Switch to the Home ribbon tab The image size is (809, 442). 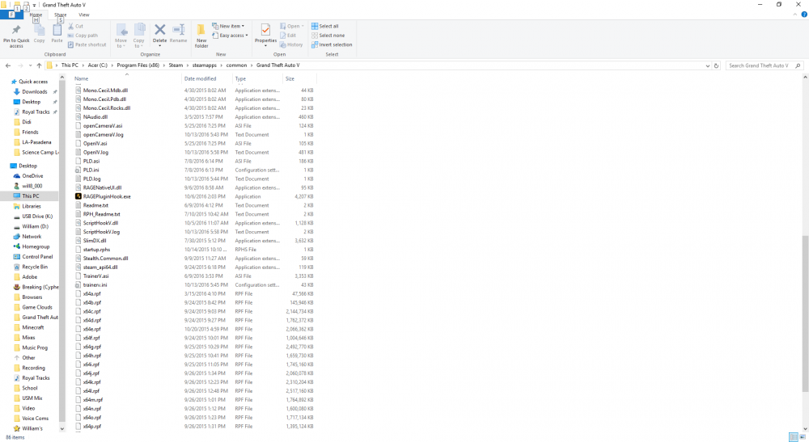[x=36, y=15]
